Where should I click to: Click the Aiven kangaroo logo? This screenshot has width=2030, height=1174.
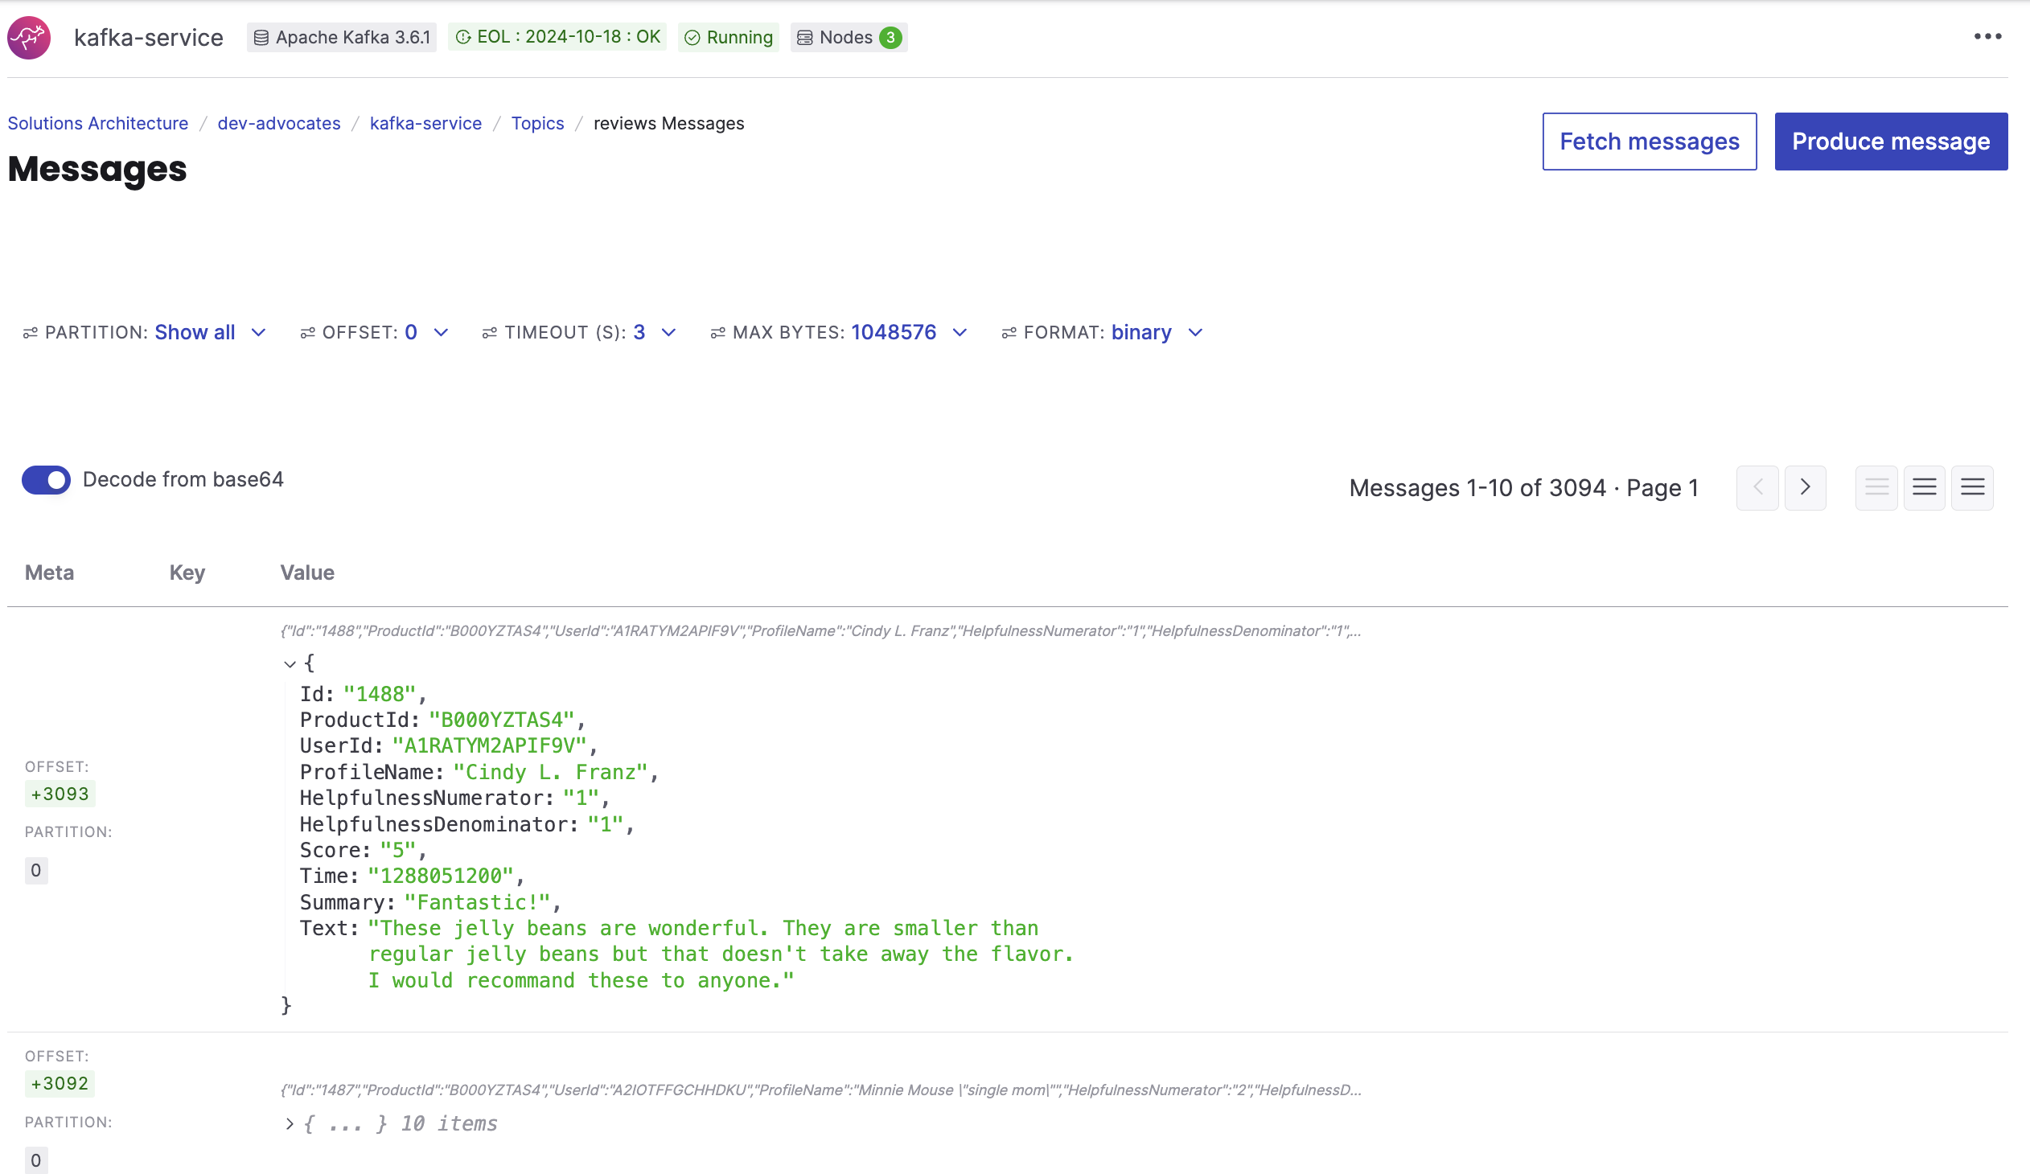(29, 37)
